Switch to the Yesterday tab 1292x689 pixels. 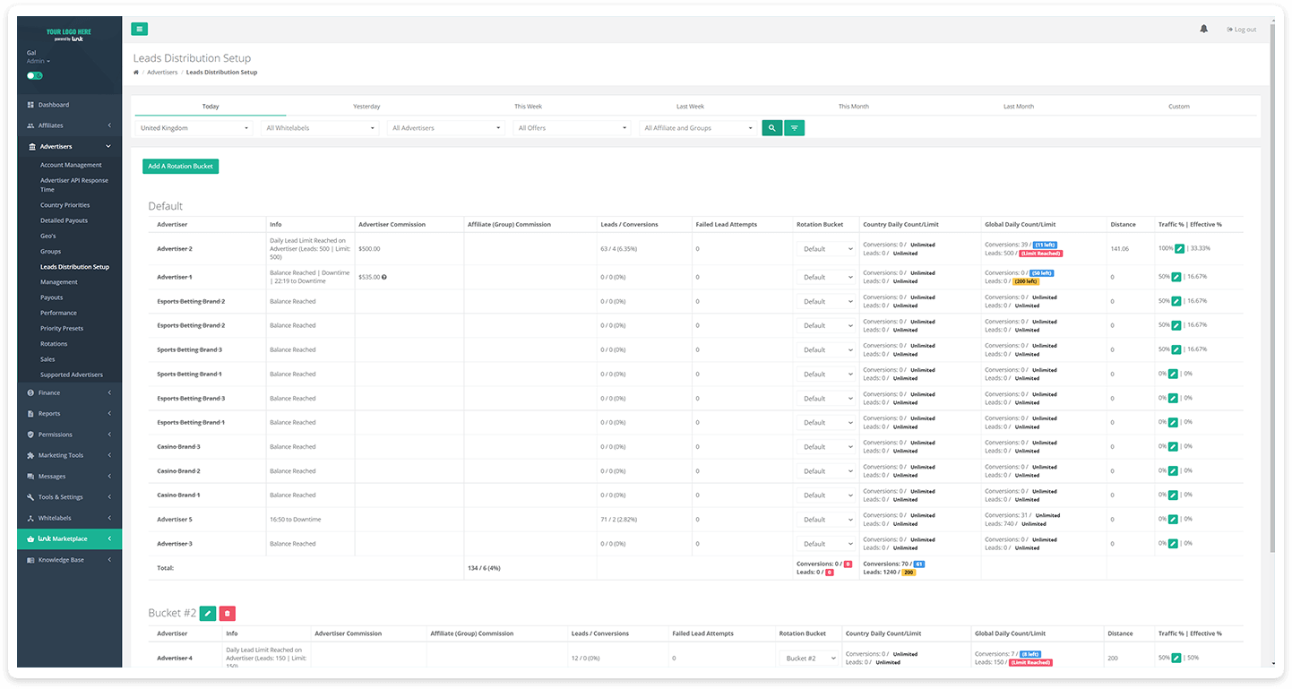point(366,107)
